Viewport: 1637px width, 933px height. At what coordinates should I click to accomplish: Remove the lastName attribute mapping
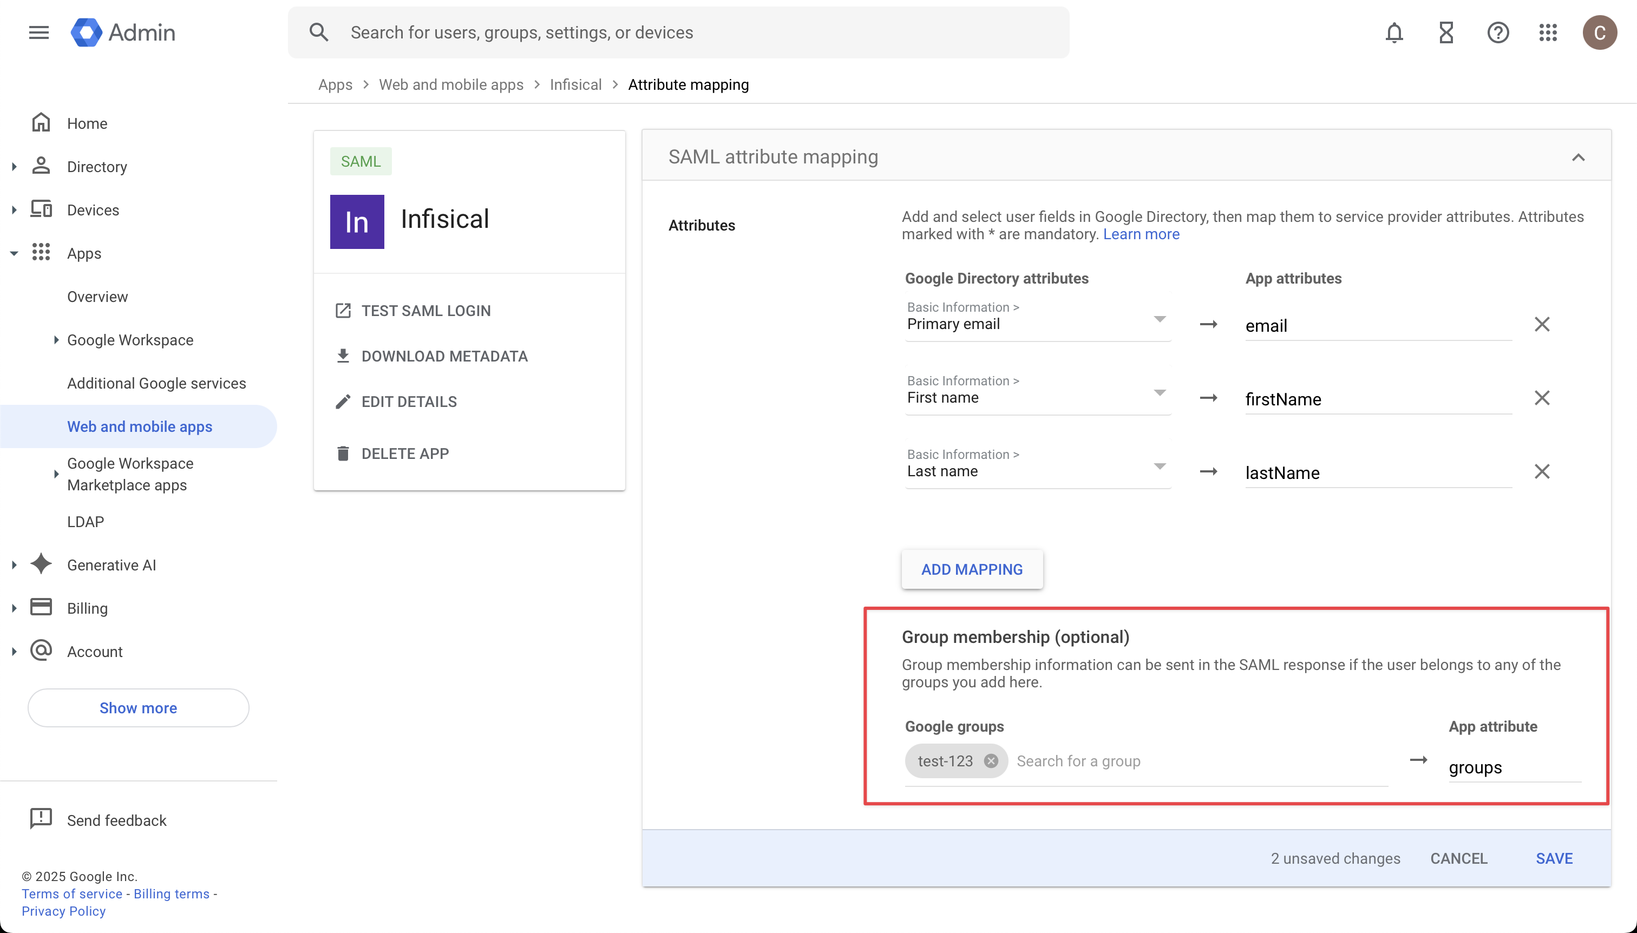[x=1542, y=471]
